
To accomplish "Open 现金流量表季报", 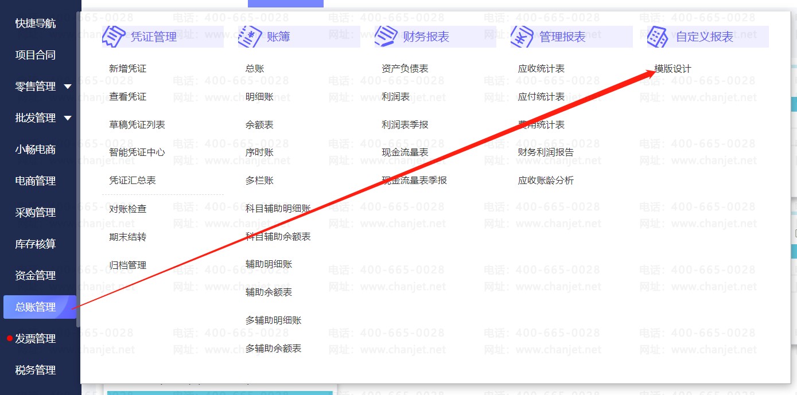I will 414,181.
